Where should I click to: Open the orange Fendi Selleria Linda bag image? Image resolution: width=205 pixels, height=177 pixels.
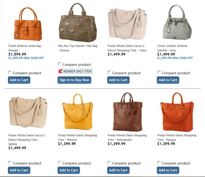click(x=28, y=24)
